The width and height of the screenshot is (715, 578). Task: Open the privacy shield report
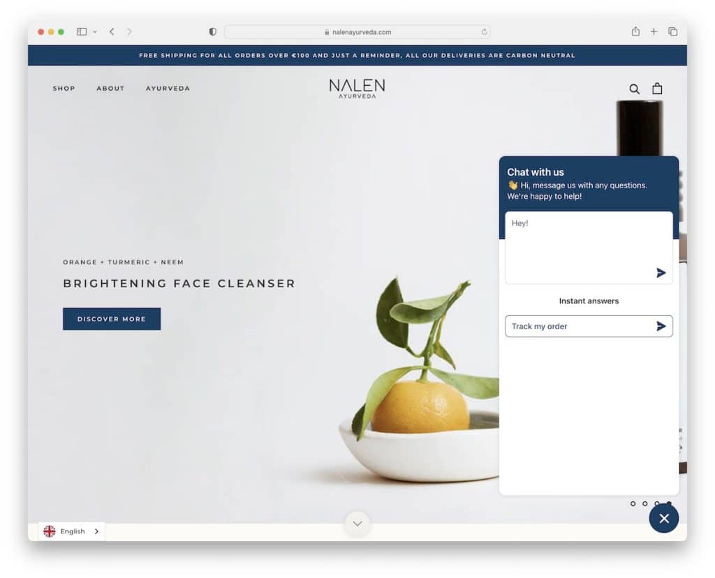212,32
